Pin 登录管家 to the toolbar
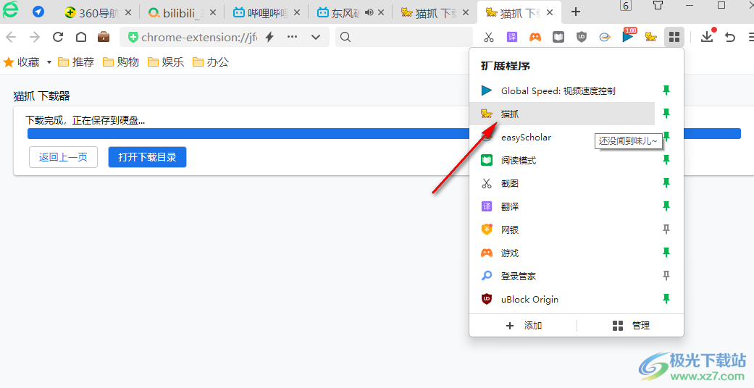The width and height of the screenshot is (754, 388). tap(666, 276)
